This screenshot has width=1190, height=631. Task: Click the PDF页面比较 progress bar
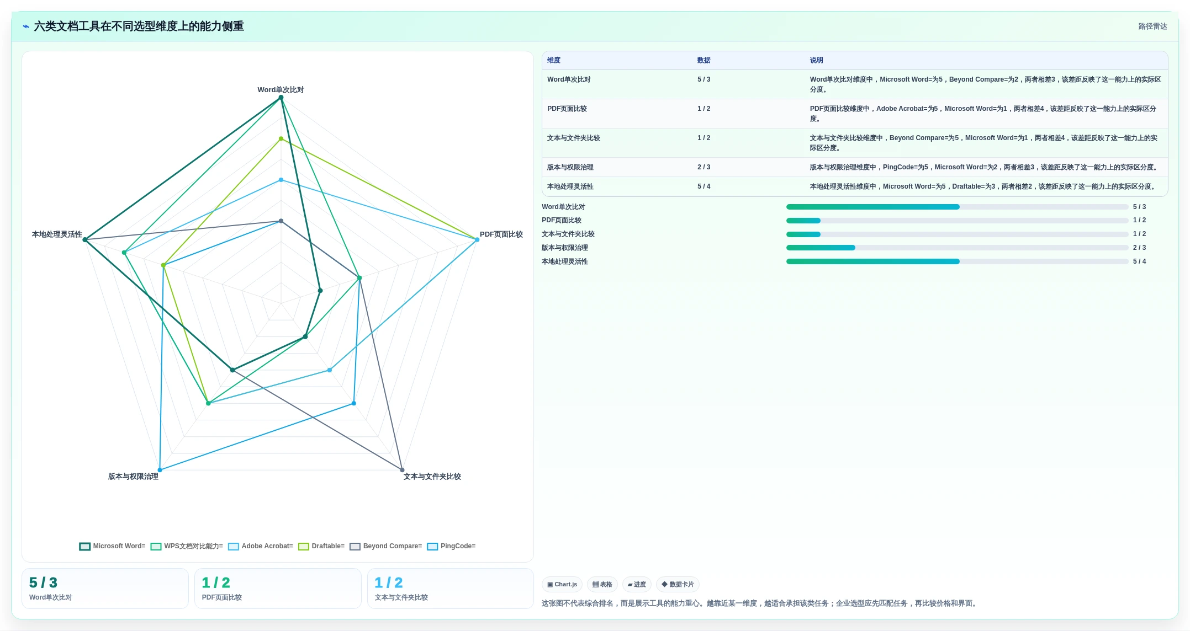[x=957, y=221]
